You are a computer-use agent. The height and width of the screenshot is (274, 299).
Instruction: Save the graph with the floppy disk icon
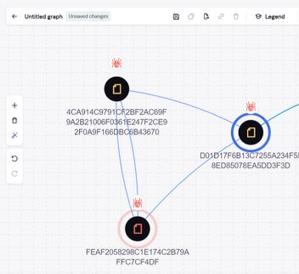(x=176, y=17)
